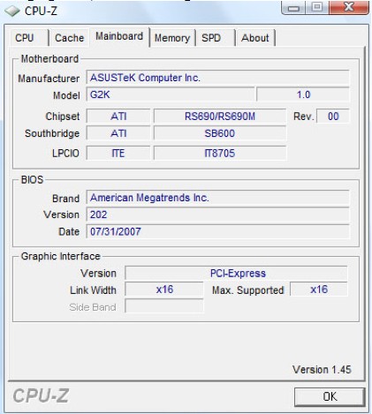Click the BIOS Version field 202
Screen dimensions: 372x414
pos(217,215)
